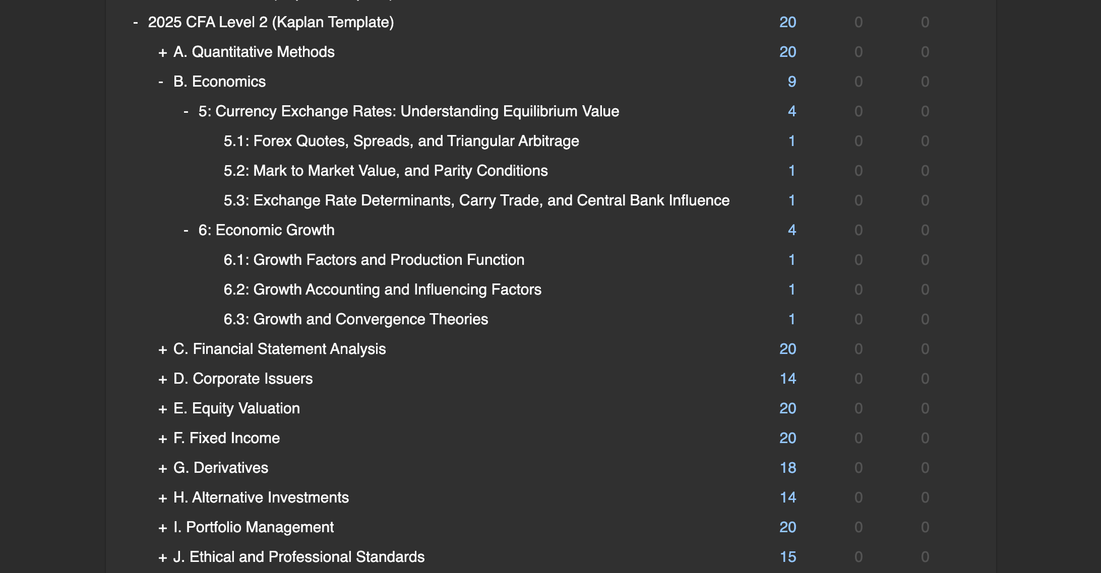Expand A. Quantitative Methods subdeck
This screenshot has width=1101, height=573.
(162, 52)
